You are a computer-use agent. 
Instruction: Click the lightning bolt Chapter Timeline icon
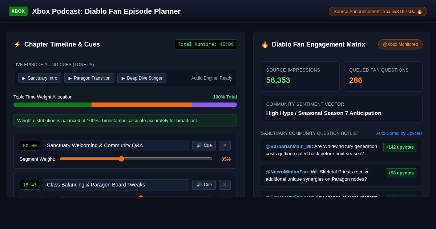[17, 44]
